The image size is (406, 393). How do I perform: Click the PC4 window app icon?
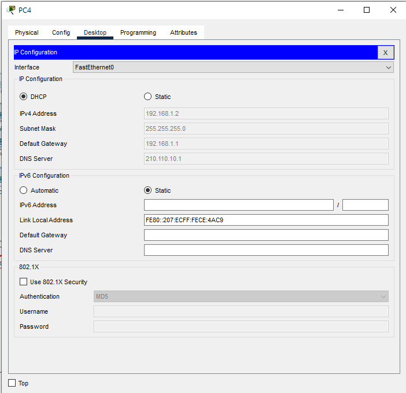coord(11,10)
